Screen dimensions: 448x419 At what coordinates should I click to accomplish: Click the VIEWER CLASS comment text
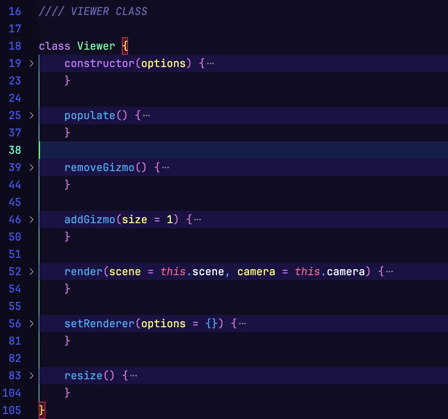tap(109, 11)
